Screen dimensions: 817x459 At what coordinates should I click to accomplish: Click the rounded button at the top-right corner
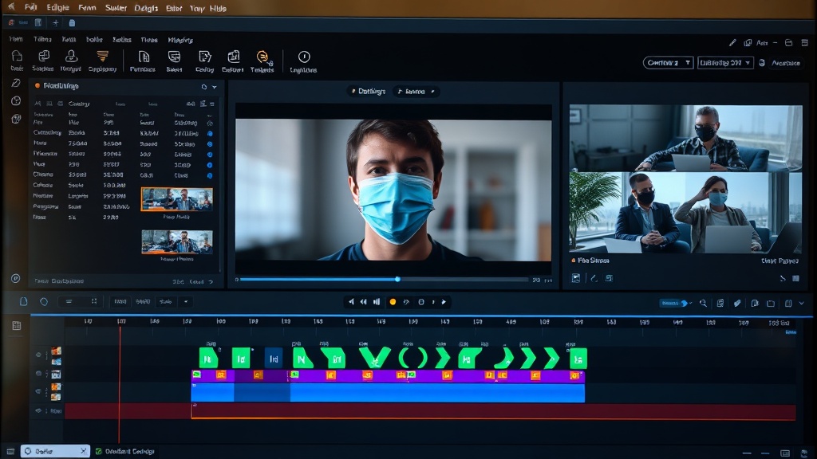[786, 64]
